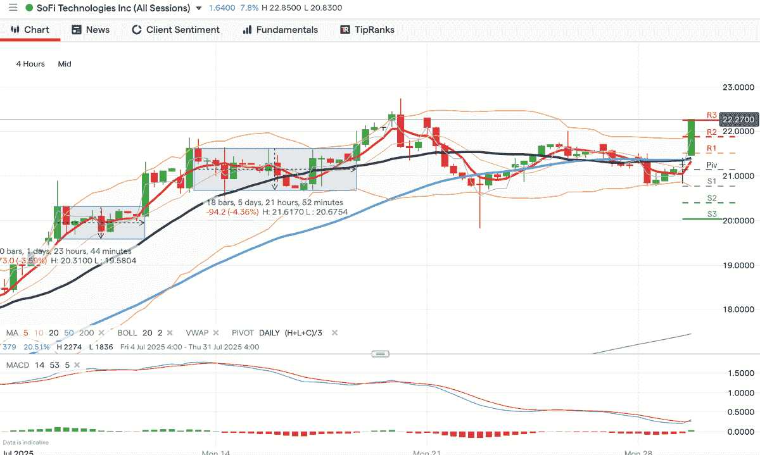
Task: Select the MACD parameter 14
Action: point(39,365)
